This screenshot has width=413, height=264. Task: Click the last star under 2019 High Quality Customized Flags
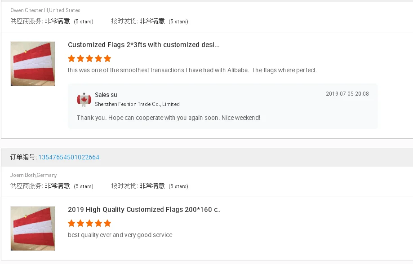click(107, 223)
